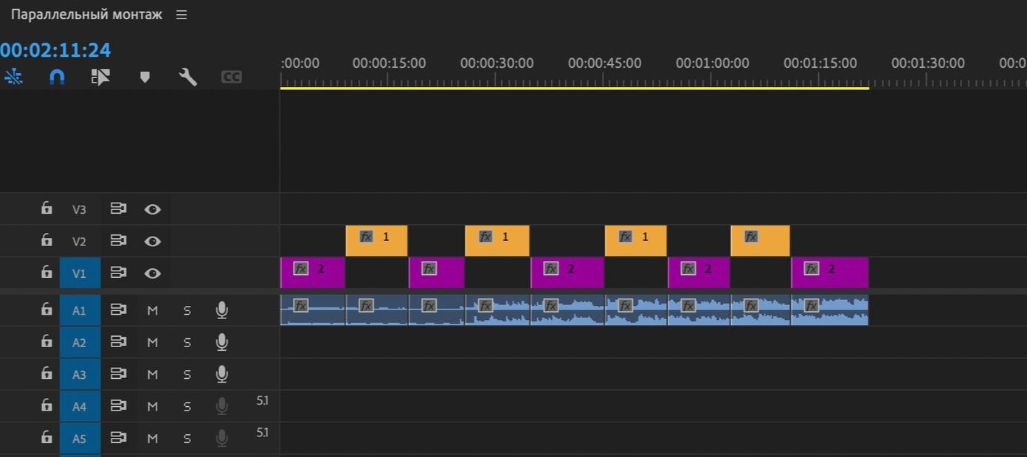Toggle A3 track targeting
1027x457 pixels.
tap(79, 374)
